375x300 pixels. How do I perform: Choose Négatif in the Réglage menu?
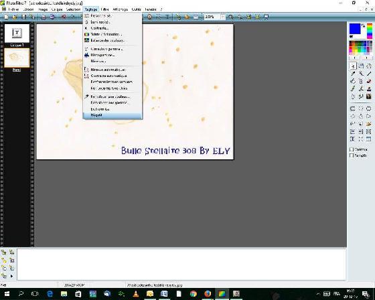[112, 115]
